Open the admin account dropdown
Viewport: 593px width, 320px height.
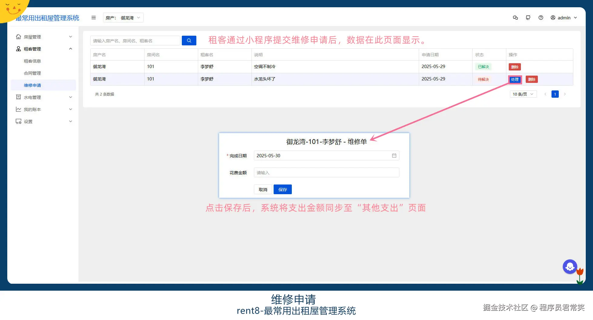564,18
